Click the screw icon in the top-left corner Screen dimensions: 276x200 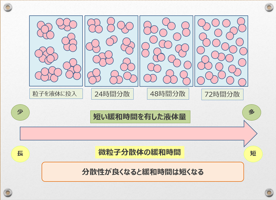(7, 7)
